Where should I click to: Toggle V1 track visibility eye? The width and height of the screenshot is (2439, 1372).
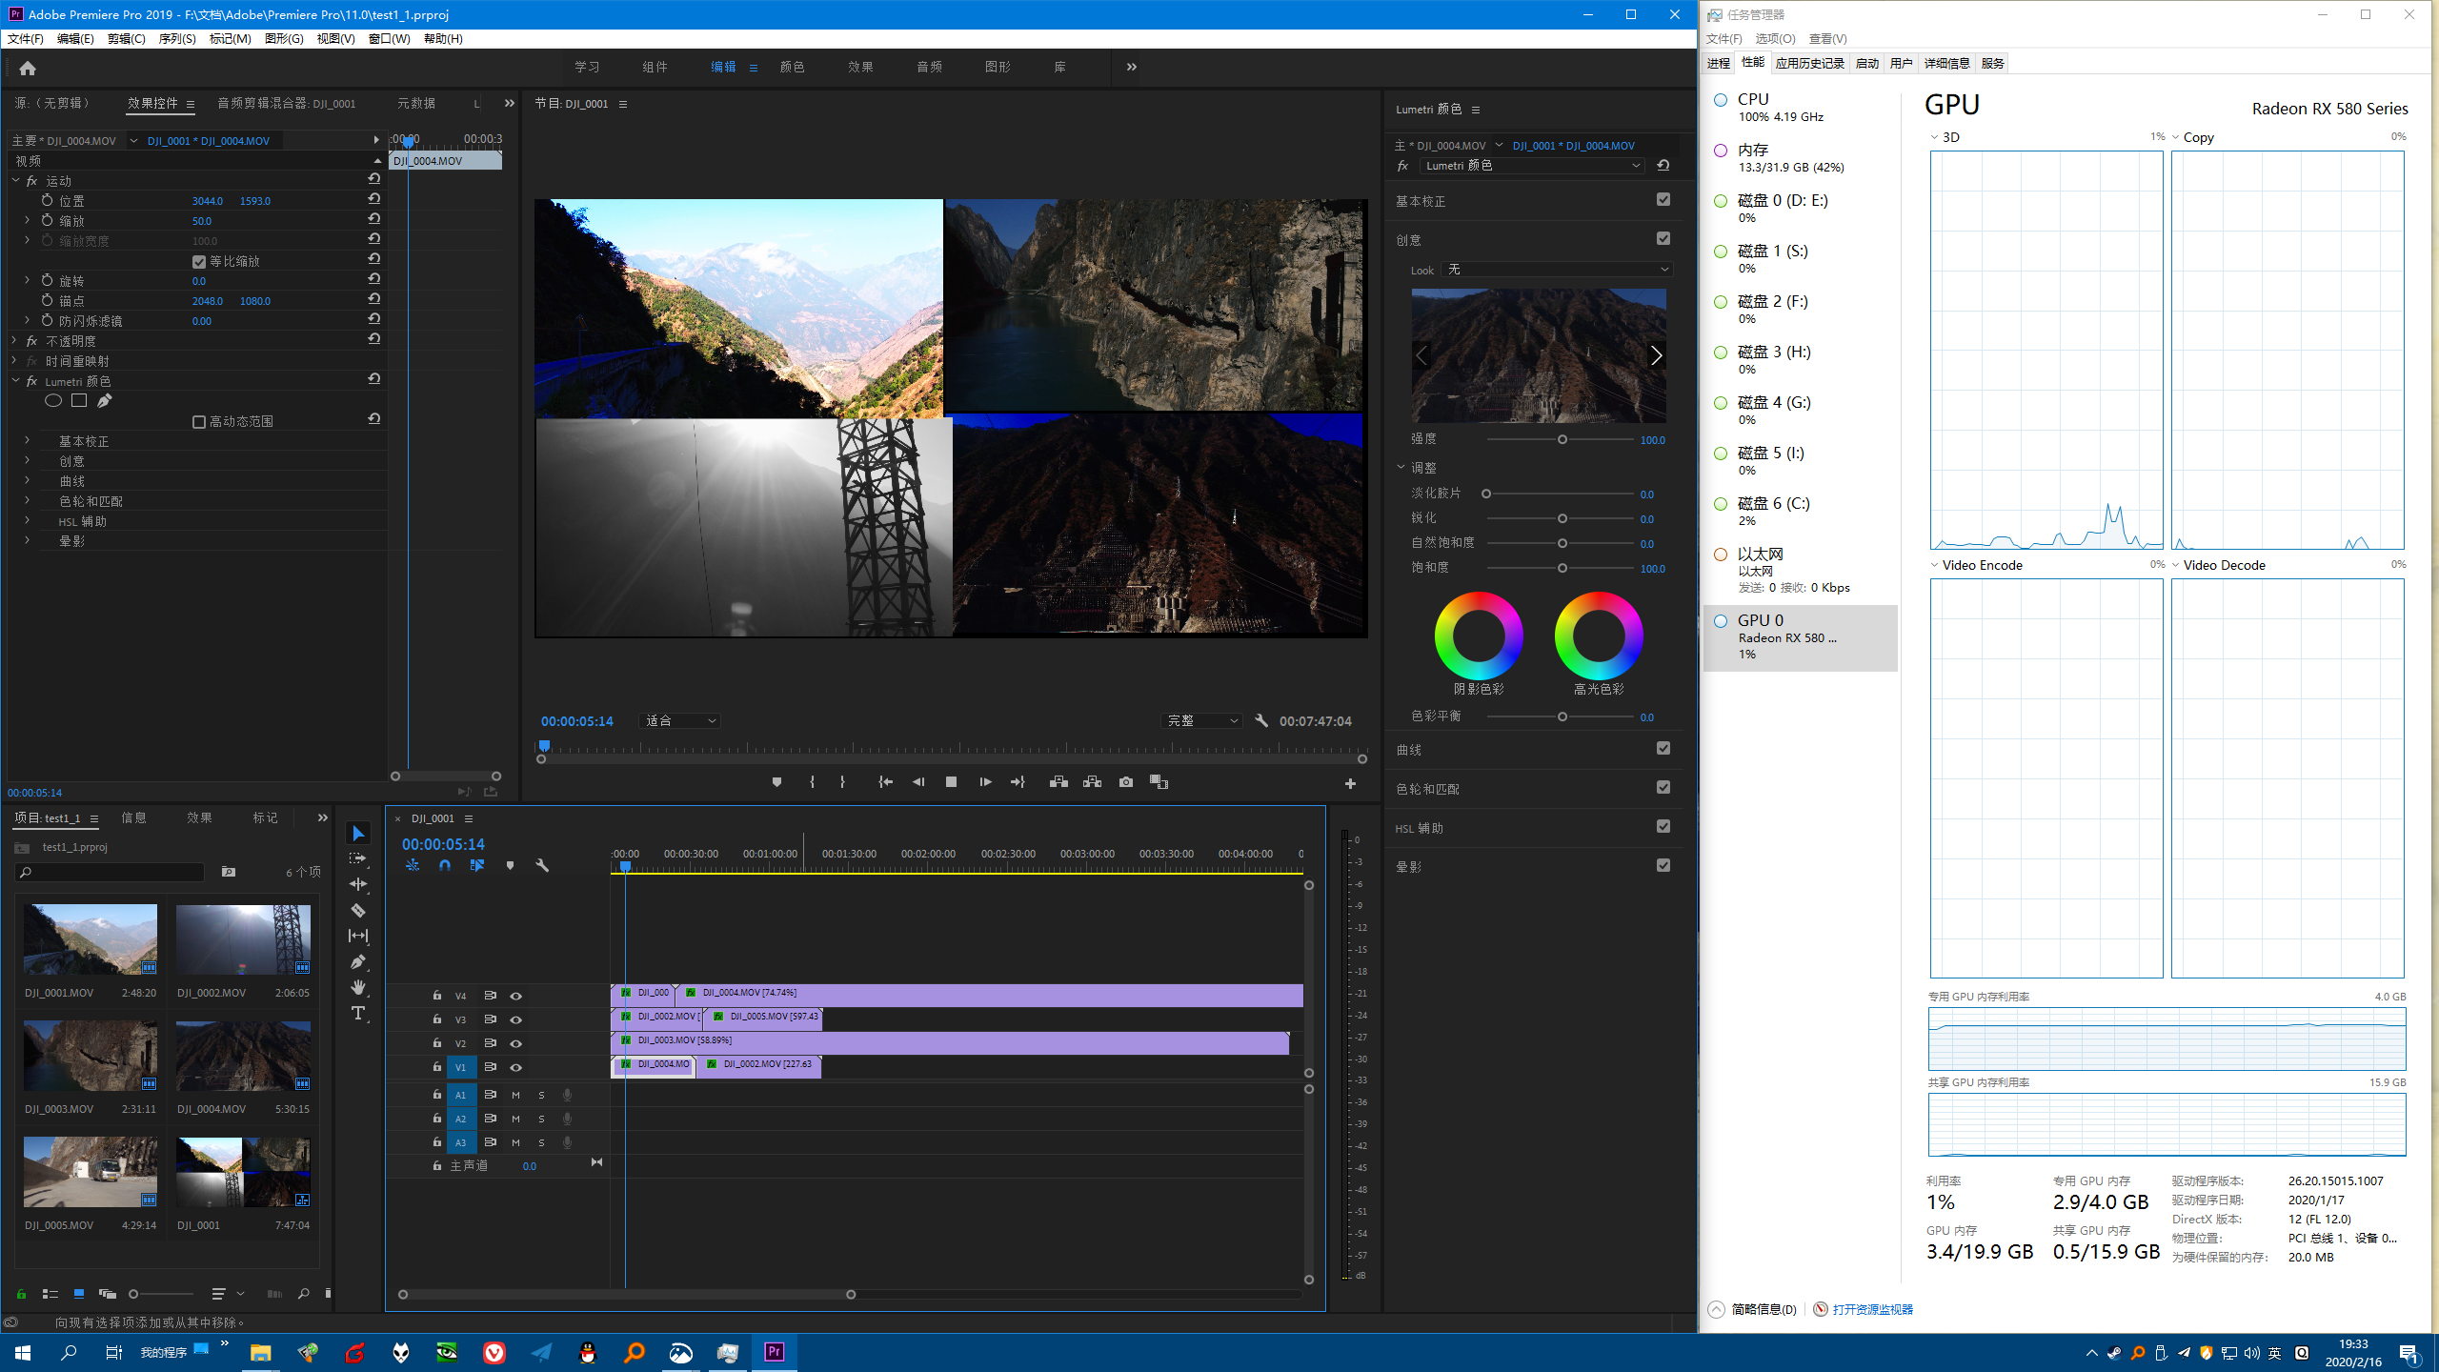pyautogui.click(x=515, y=1067)
